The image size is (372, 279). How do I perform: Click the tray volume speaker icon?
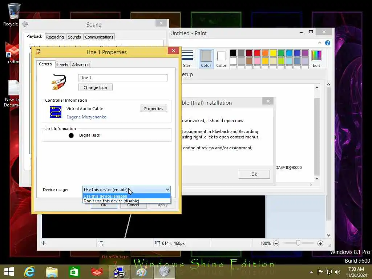pos(337,272)
